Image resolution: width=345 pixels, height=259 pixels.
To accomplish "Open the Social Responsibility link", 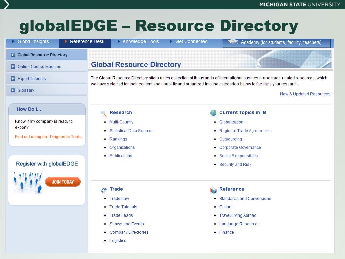I will (x=239, y=156).
